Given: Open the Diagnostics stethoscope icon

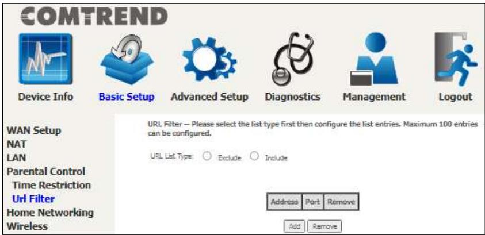Looking at the screenshot, I should click(293, 59).
